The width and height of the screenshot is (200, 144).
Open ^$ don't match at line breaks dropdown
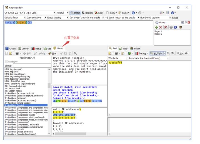click(138, 18)
